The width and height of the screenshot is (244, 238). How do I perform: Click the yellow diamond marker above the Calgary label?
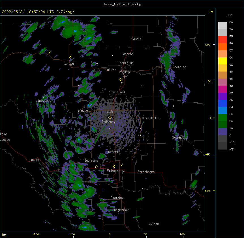tap(115, 166)
